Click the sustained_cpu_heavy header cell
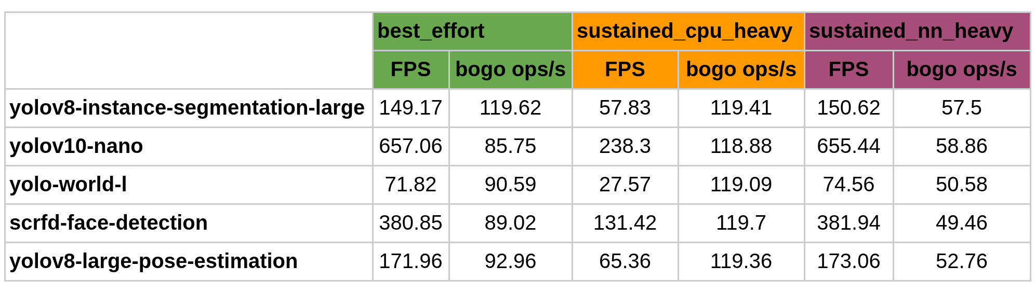1035x308 pixels. (x=688, y=31)
